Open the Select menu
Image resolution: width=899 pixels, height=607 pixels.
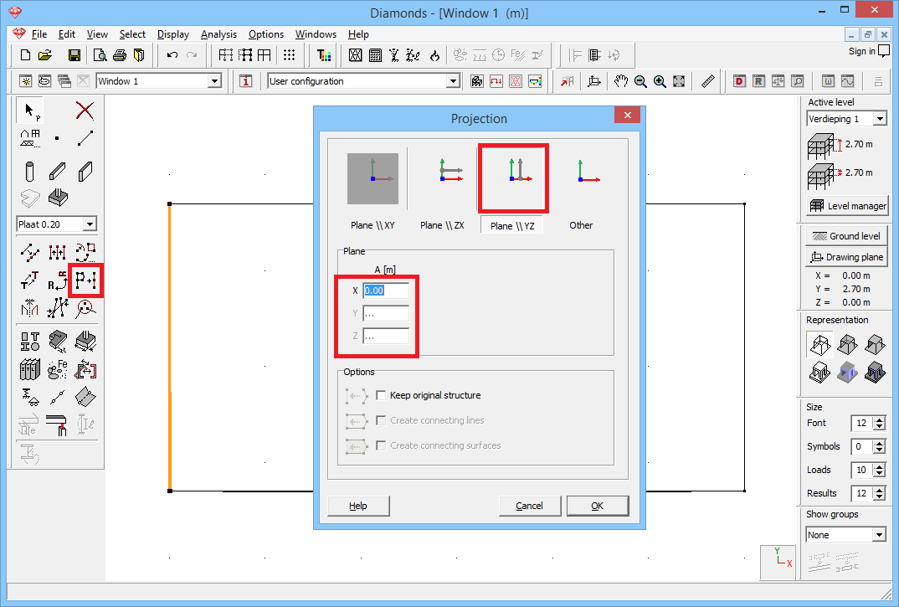132,34
